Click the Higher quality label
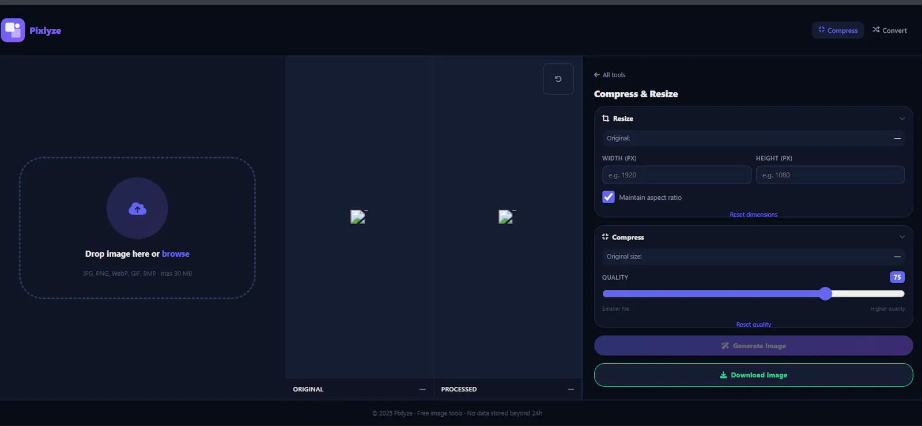This screenshot has height=426, width=922. (887, 309)
